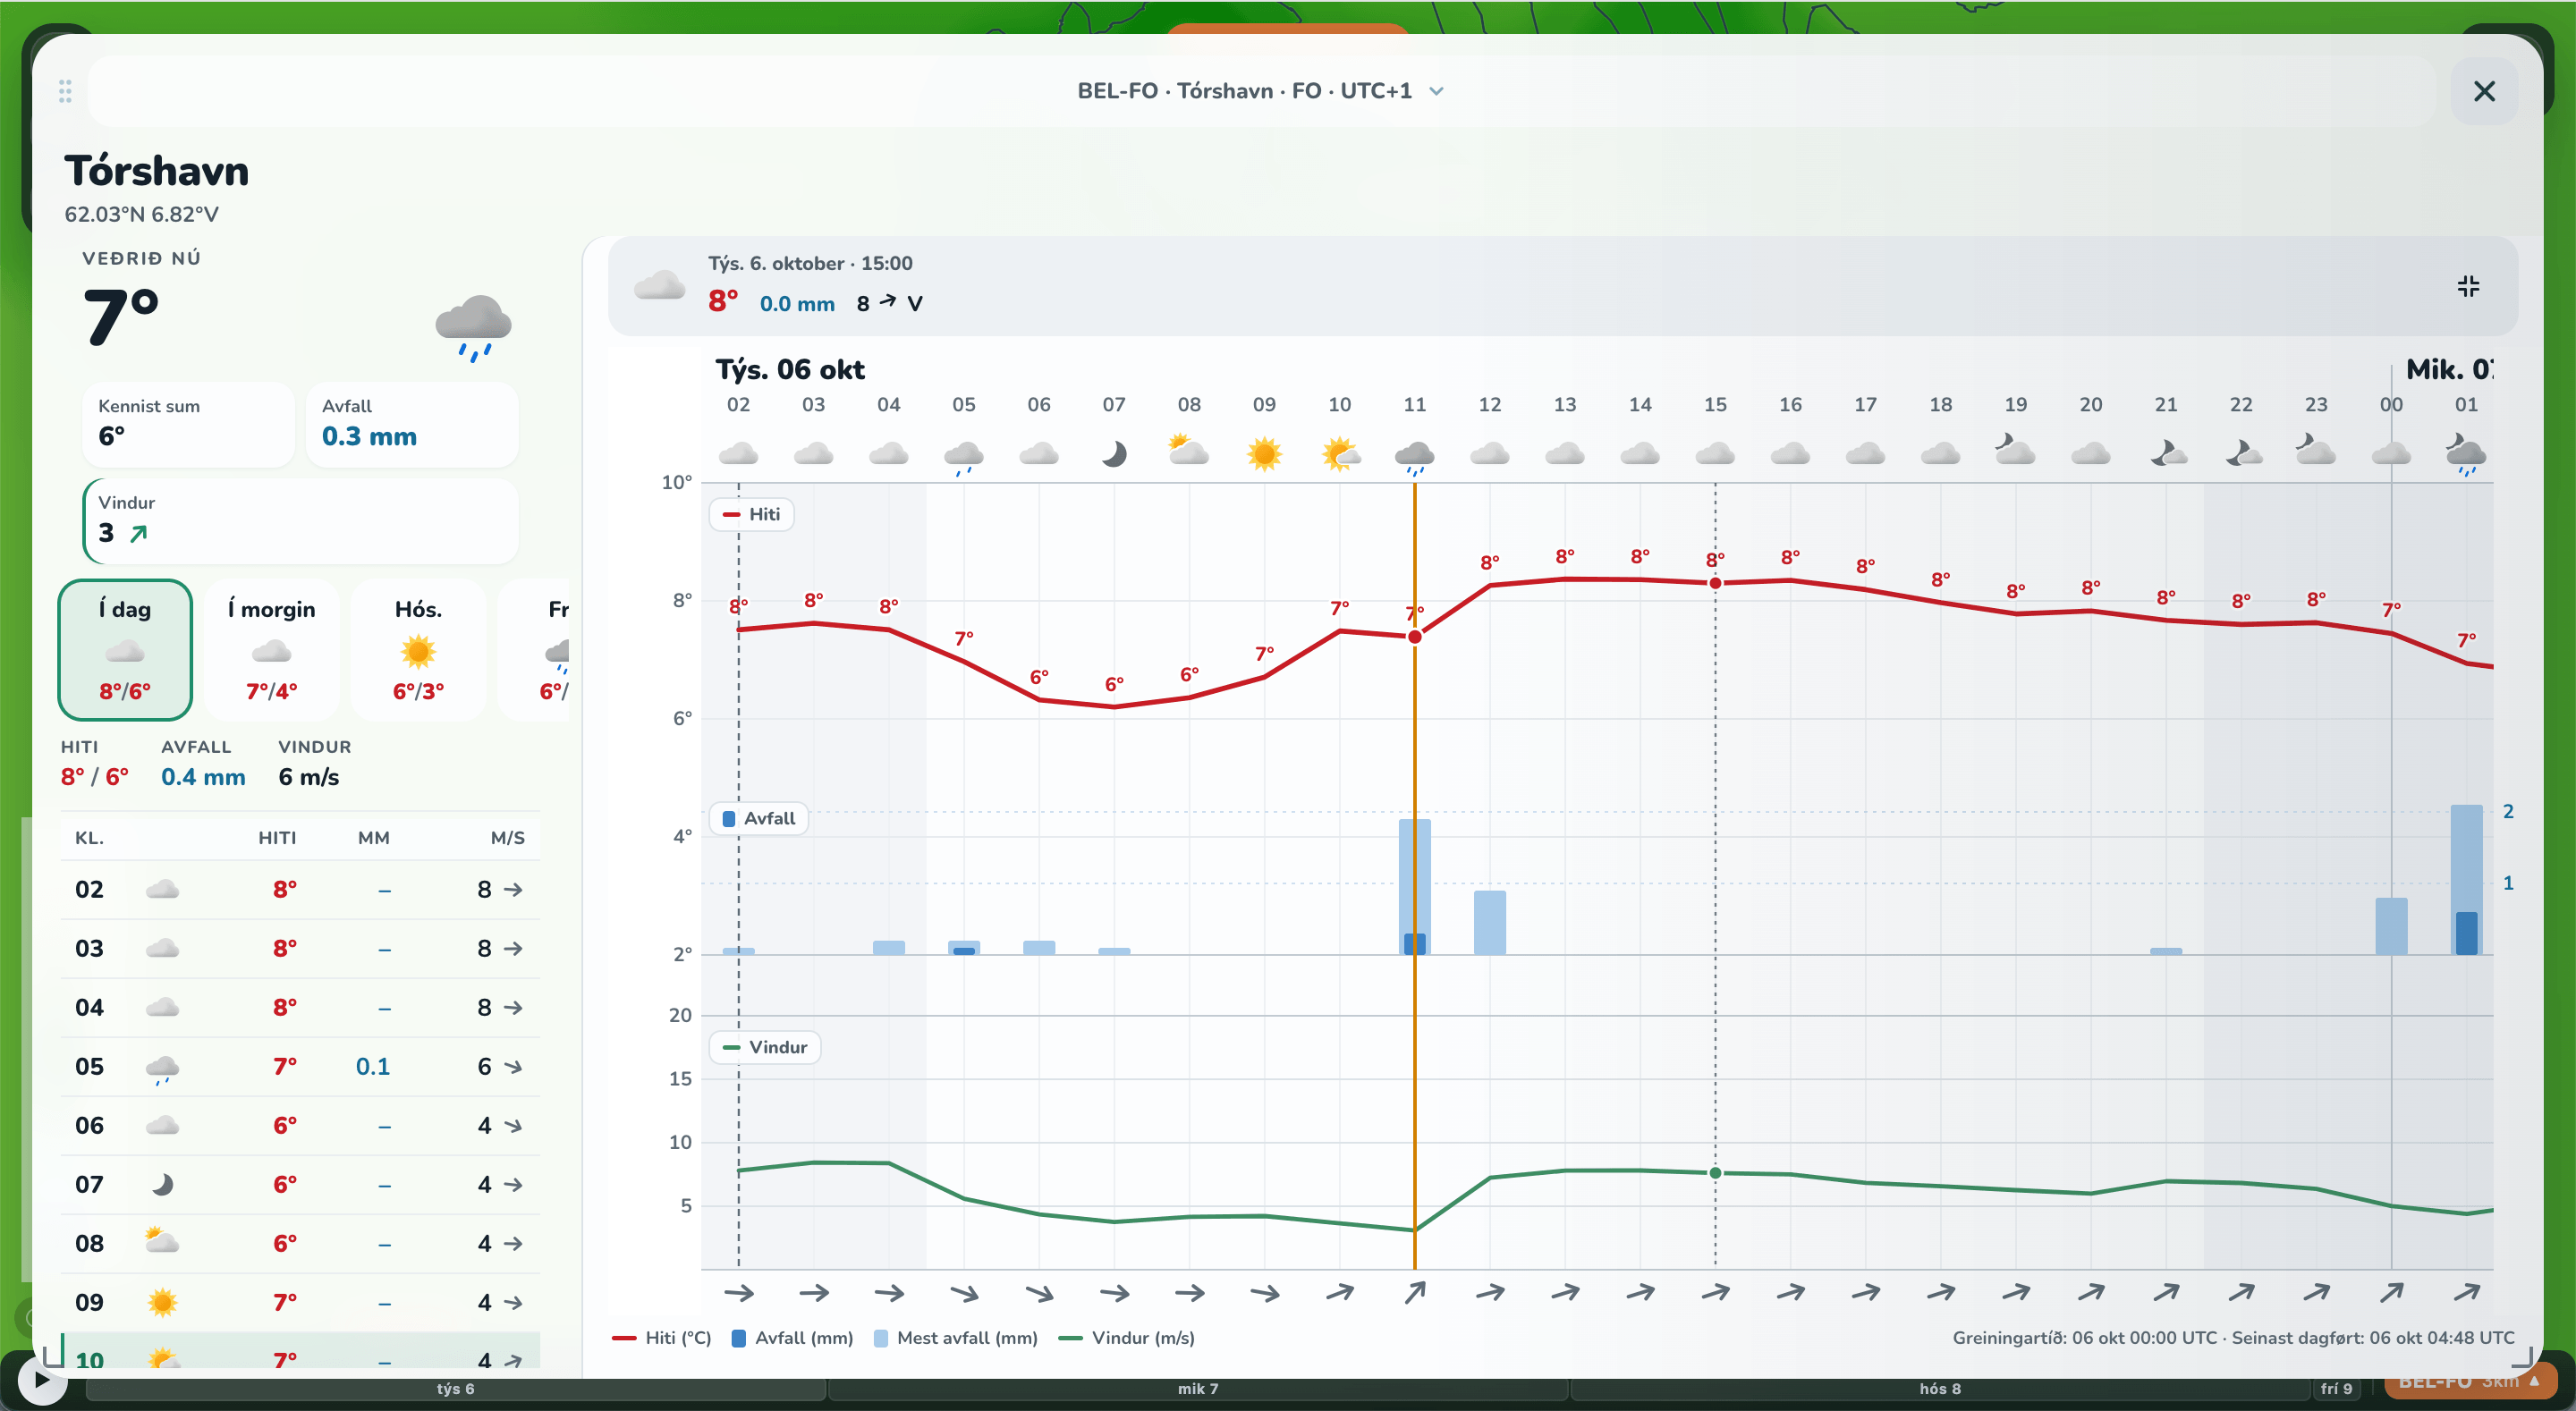Toggle the Vindur series chip in chart
This screenshot has width=2576, height=1411.
click(x=765, y=1047)
